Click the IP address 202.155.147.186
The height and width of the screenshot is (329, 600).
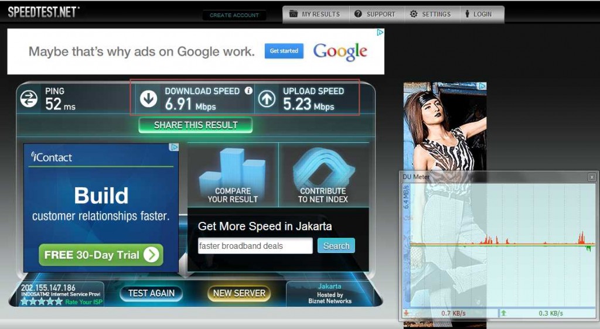tap(48, 288)
